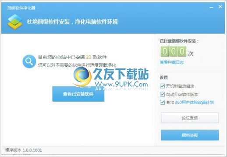
Task: Open the 论坛反馈 button
Action: tap(190, 118)
